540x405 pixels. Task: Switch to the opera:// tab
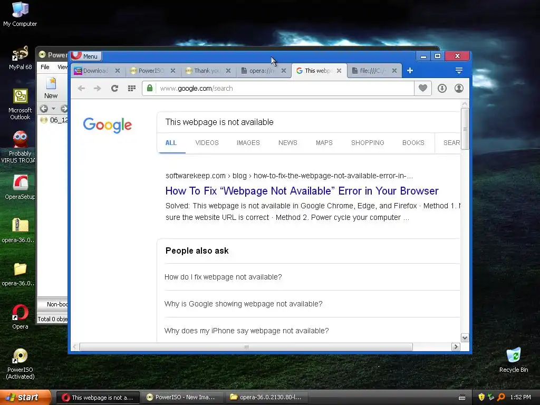(262, 71)
